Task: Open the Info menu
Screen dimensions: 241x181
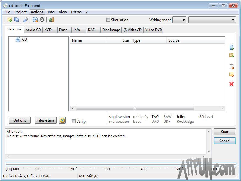Action: 51,12
